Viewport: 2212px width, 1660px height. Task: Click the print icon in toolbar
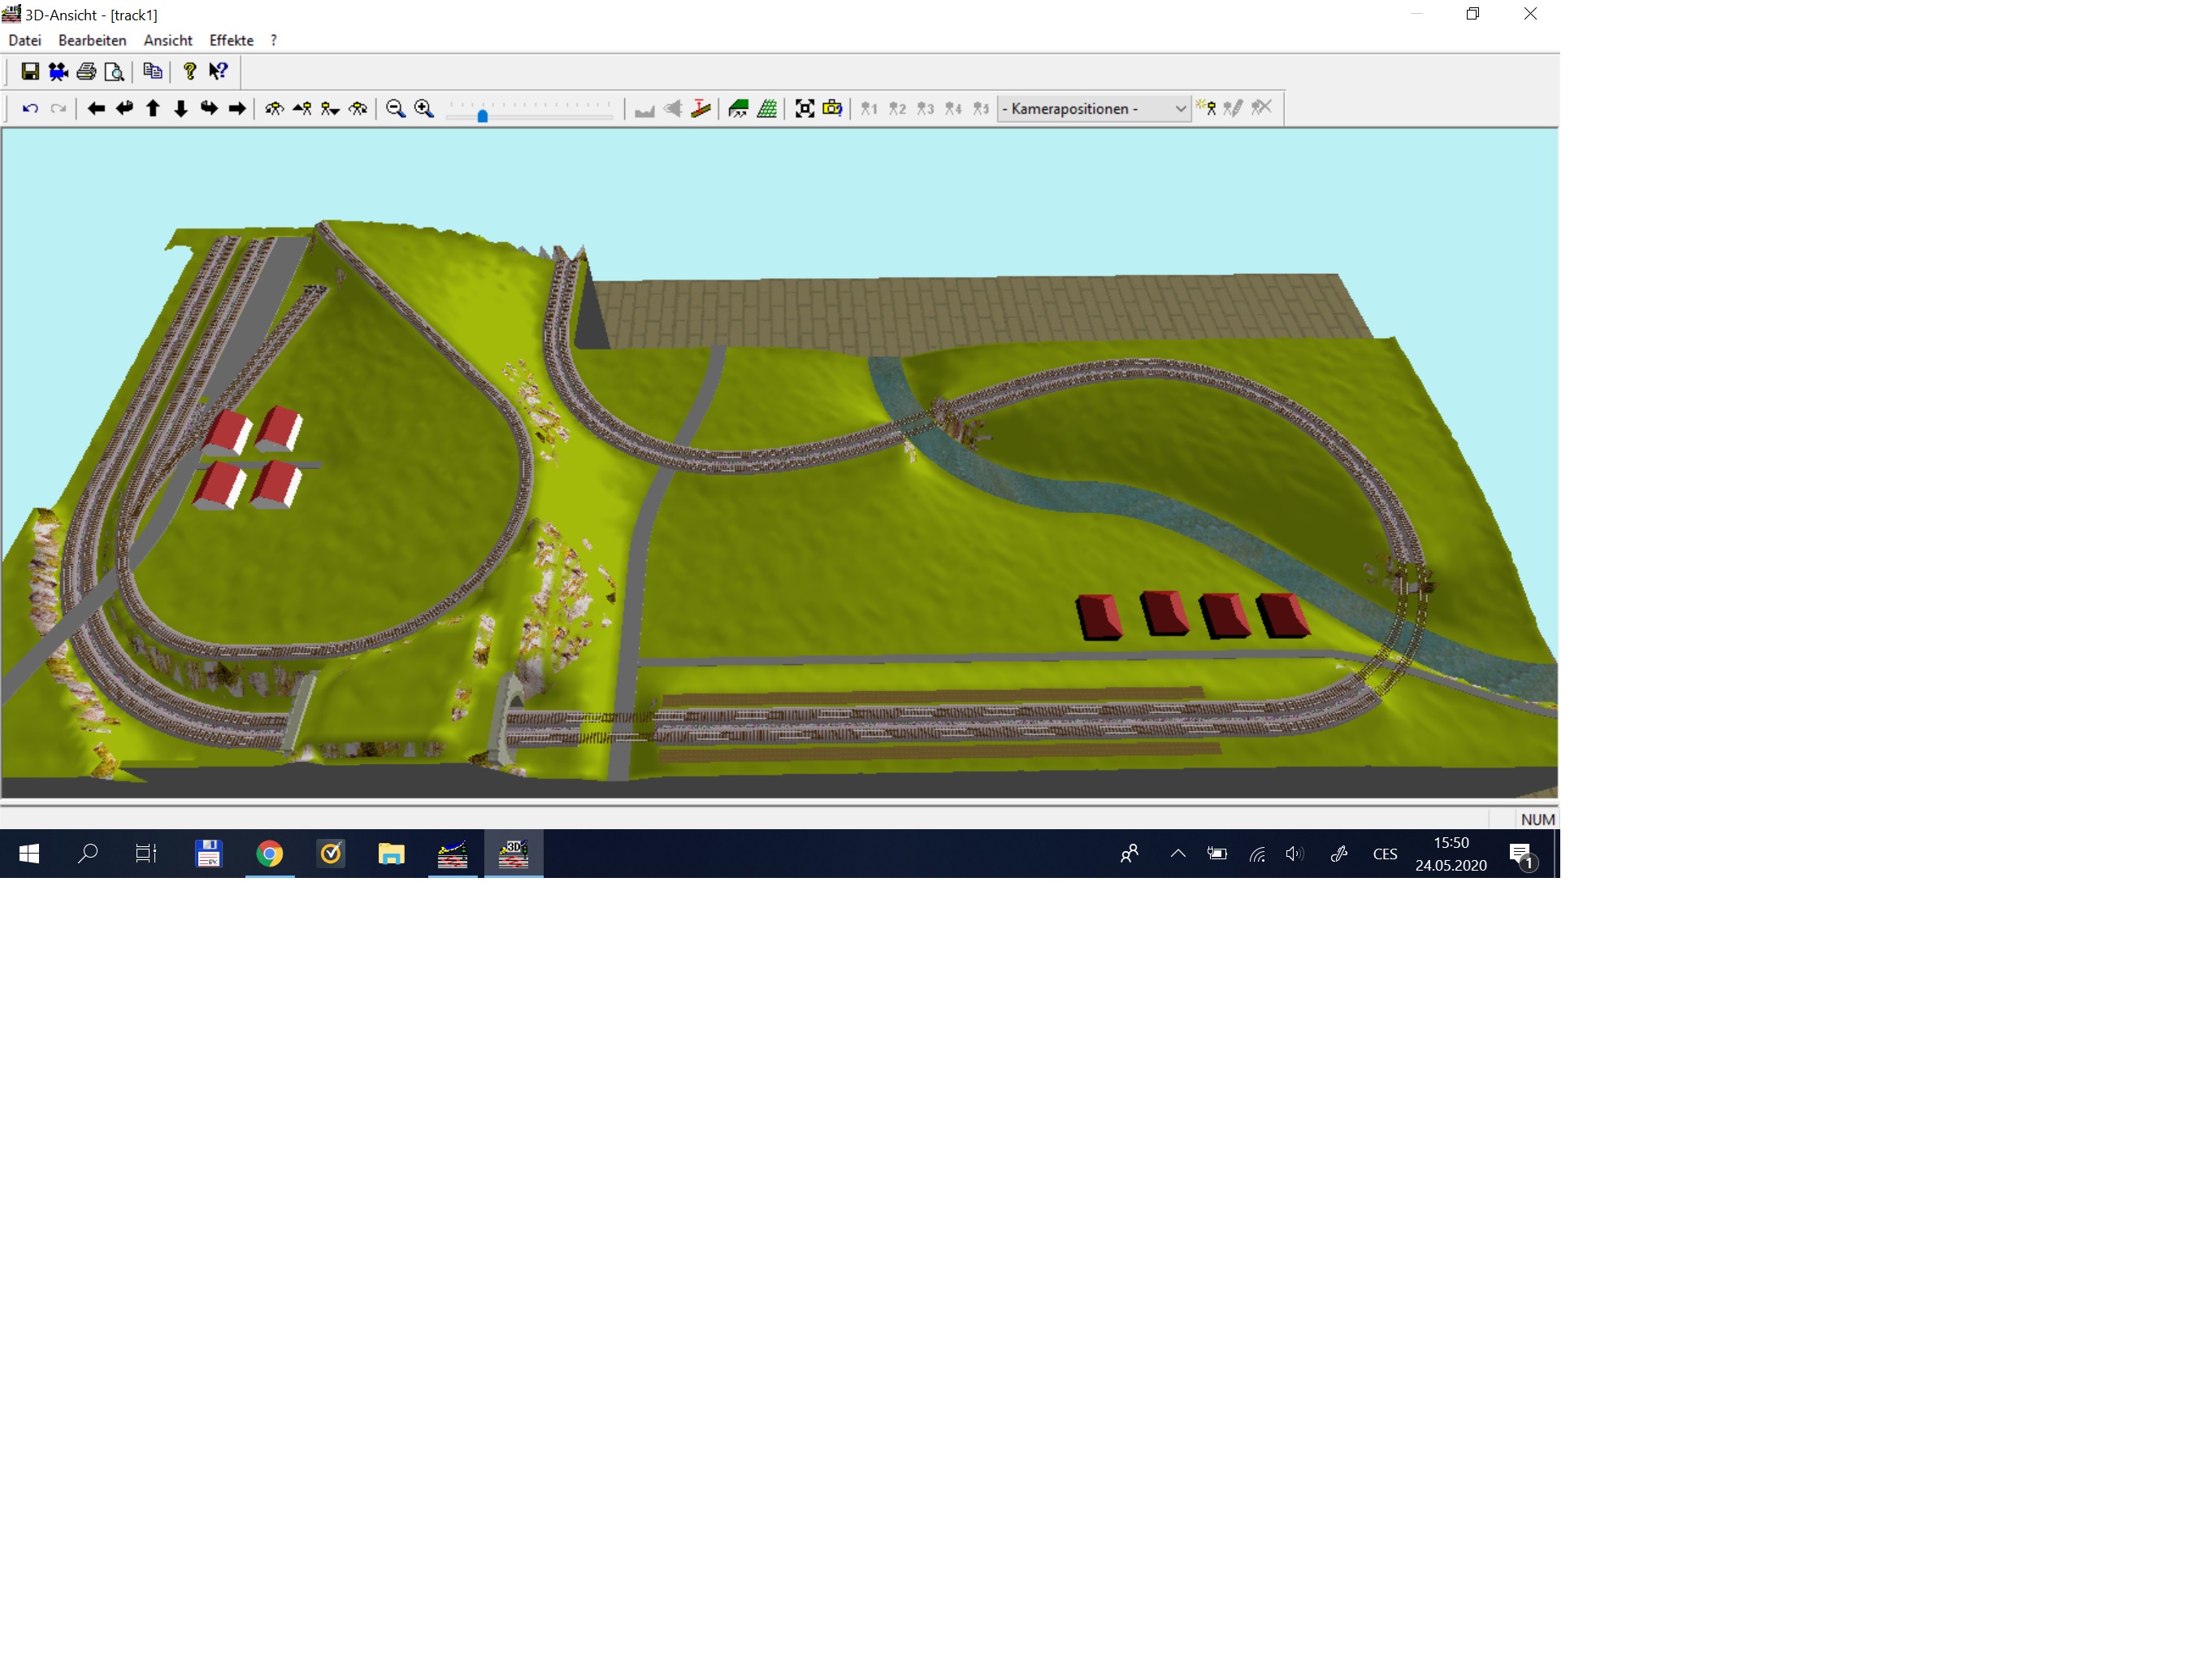coord(87,71)
